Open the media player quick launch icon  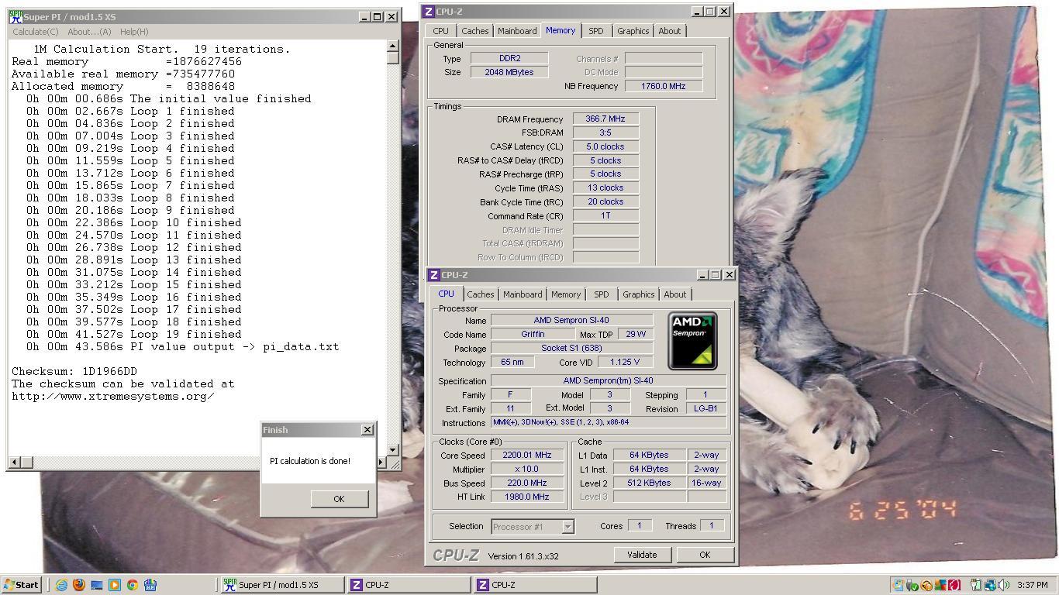point(115,585)
